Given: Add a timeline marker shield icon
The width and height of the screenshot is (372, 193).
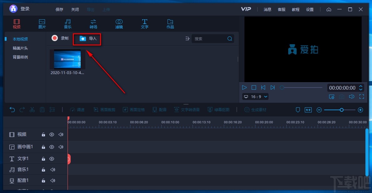Looking at the screenshot, I should click(298, 110).
